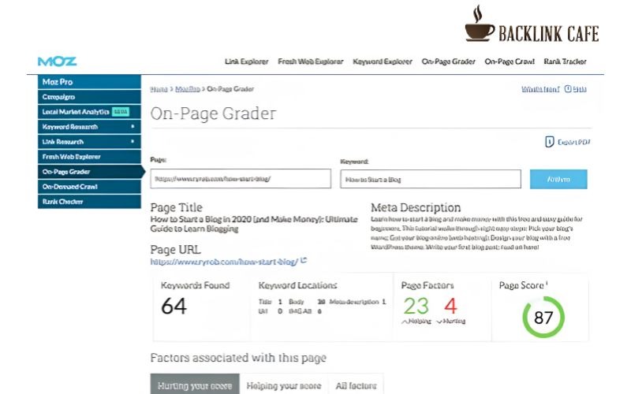Image resolution: width=631 pixels, height=394 pixels.
Task: Open Rank Tracker in top navigation
Action: 565,61
